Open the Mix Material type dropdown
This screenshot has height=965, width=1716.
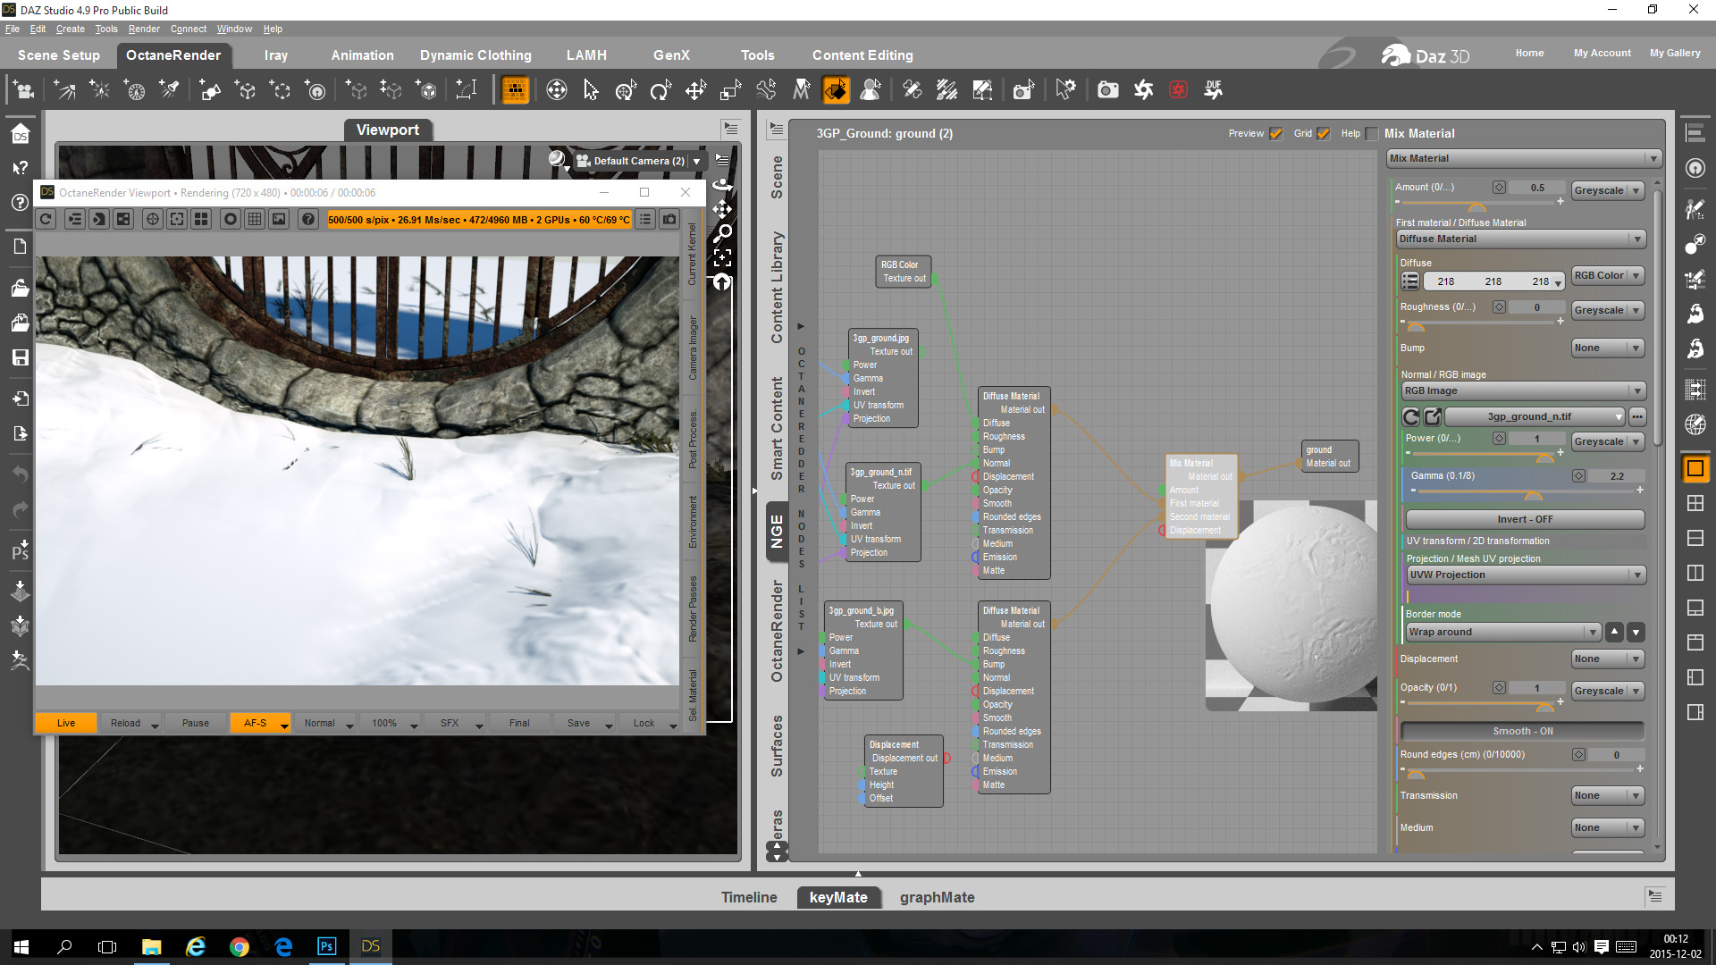1524,158
